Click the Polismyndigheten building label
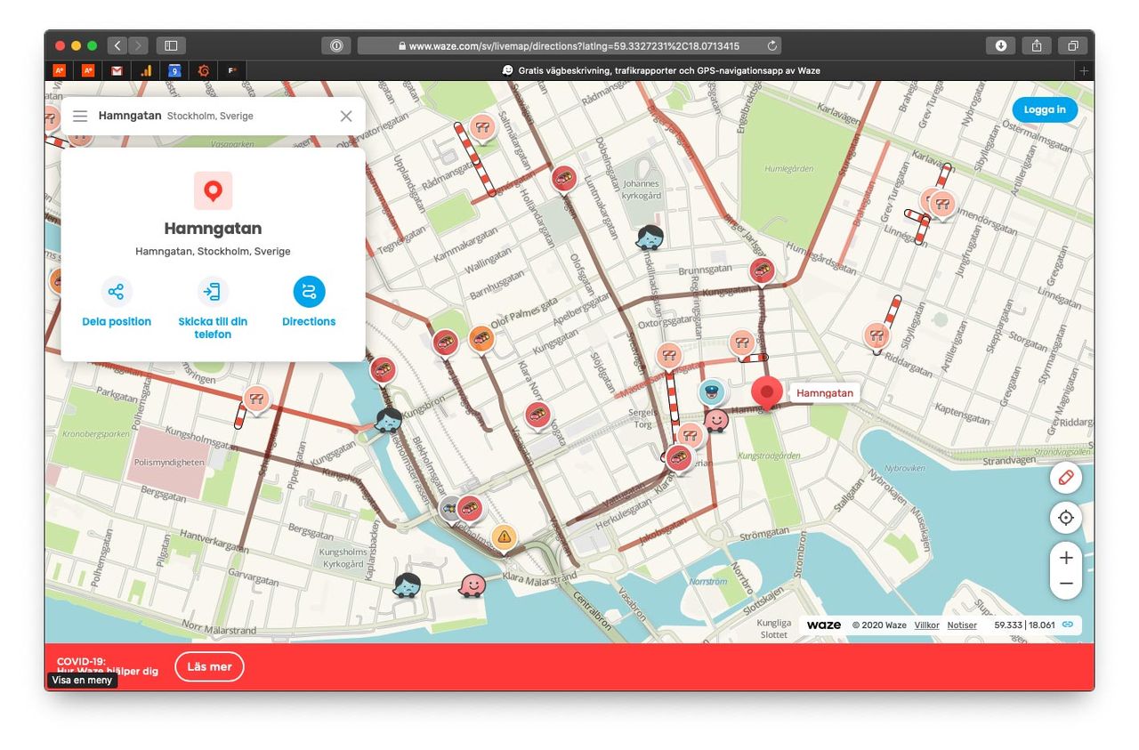Image resolution: width=1139 pixels, height=750 pixels. tap(169, 462)
